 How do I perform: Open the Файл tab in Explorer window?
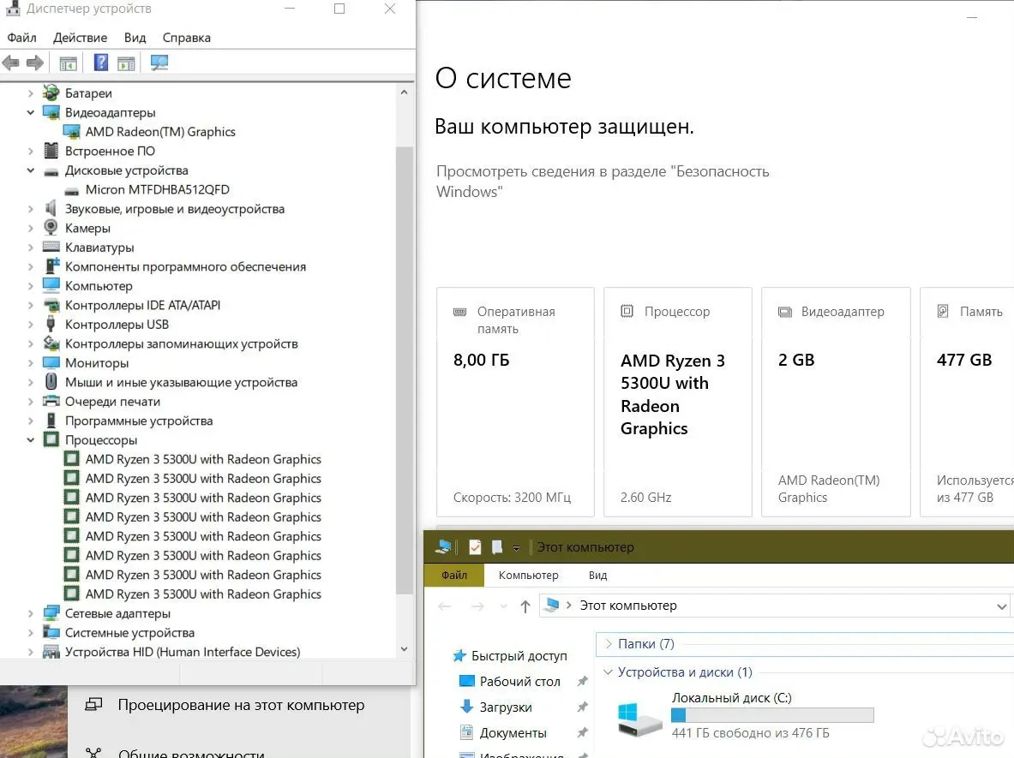454,575
